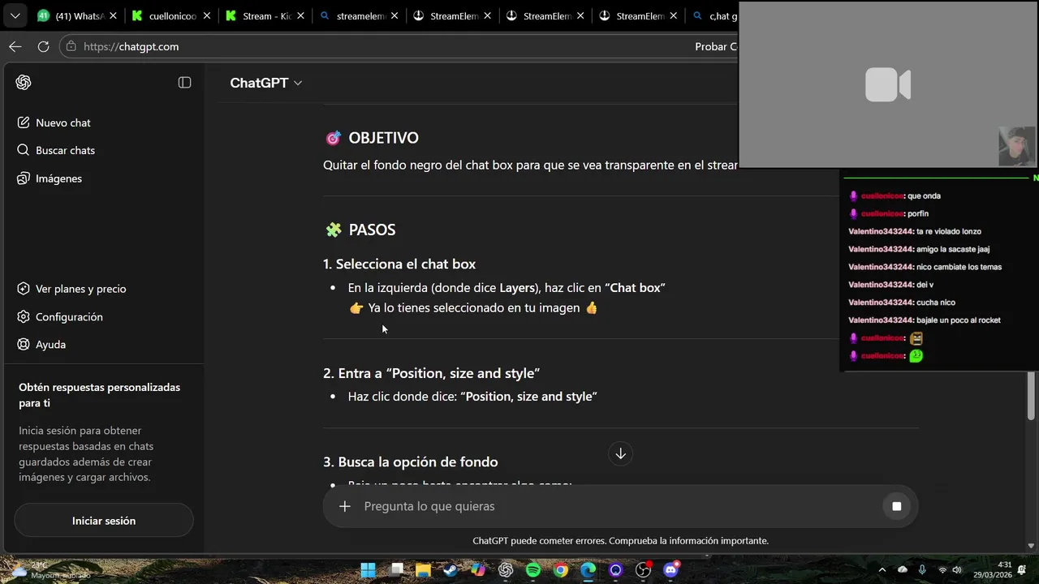Close the streamelements search tab
This screenshot has width=1039, height=584.
(394, 15)
